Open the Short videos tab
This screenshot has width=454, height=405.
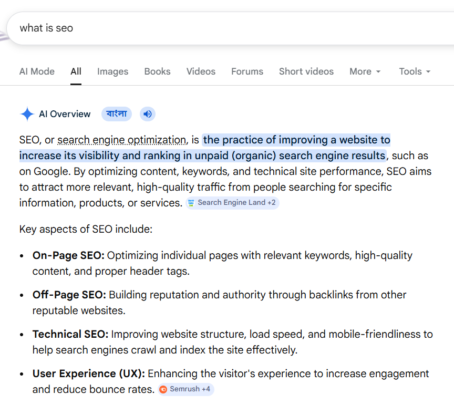[306, 71]
